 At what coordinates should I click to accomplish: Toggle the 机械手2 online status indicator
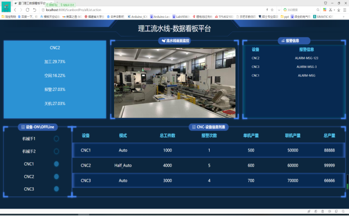[x=56, y=151]
